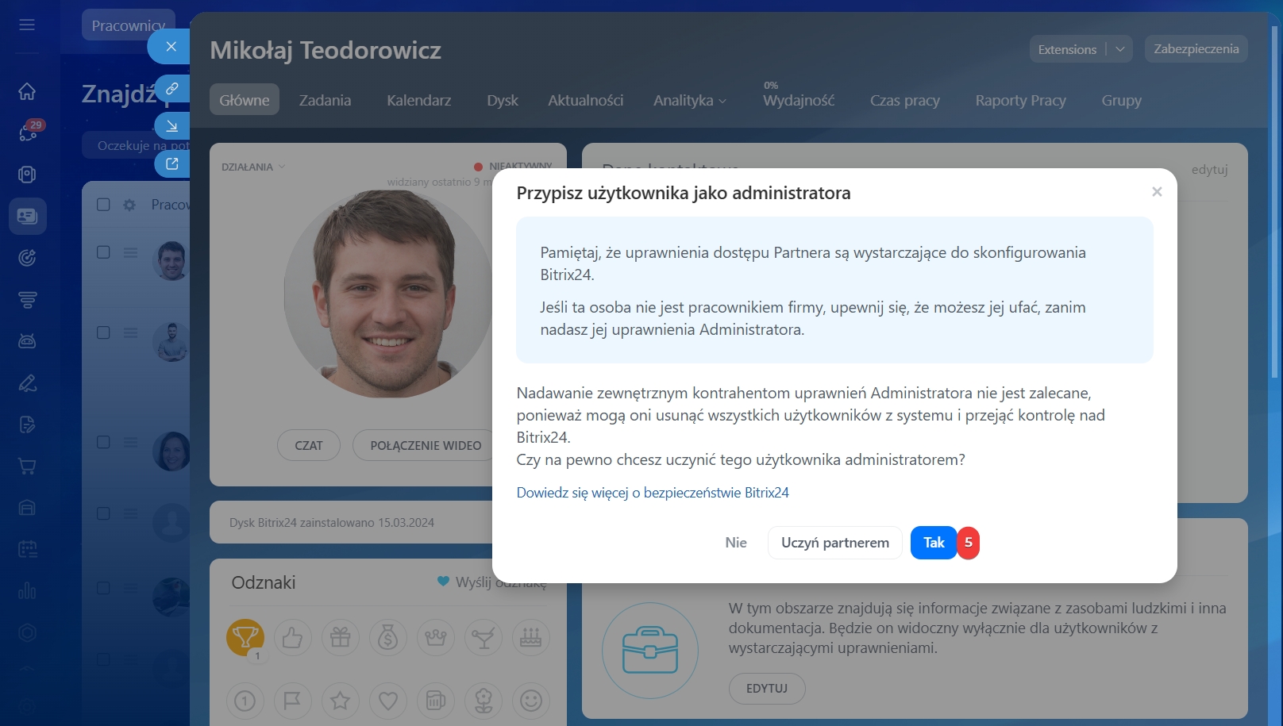Open the Extensions dropdown arrow

click(1119, 49)
